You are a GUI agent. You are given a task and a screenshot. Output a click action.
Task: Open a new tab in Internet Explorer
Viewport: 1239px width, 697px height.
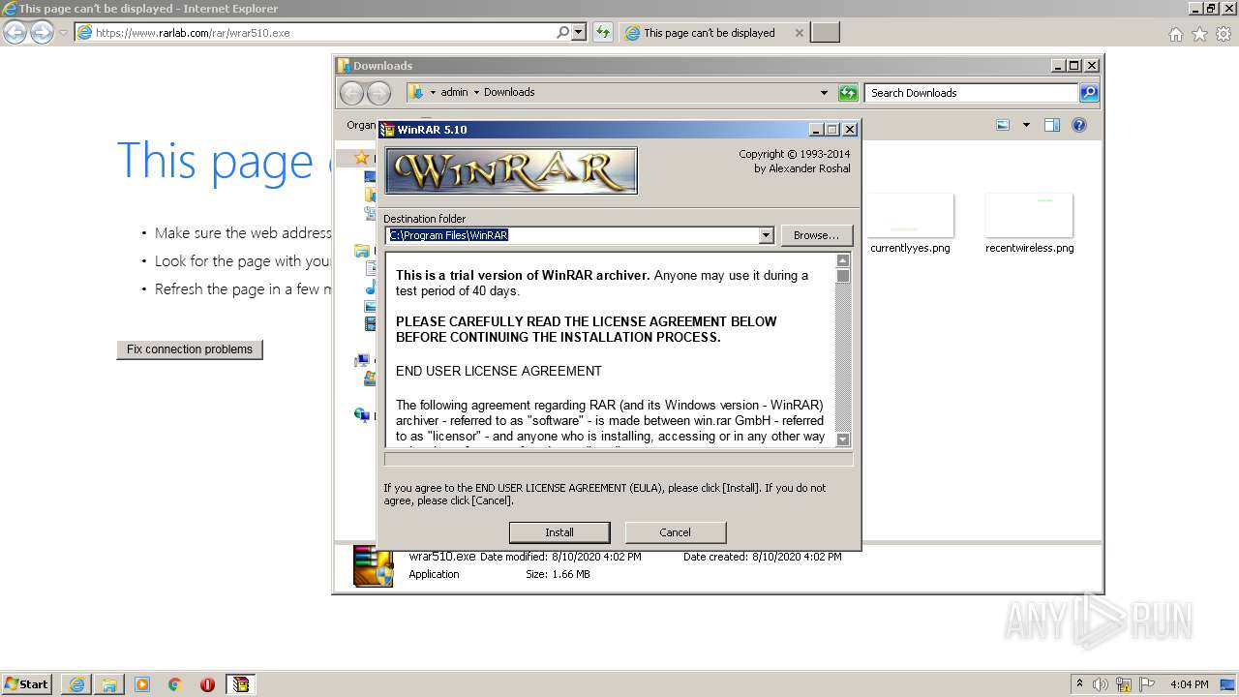point(825,33)
